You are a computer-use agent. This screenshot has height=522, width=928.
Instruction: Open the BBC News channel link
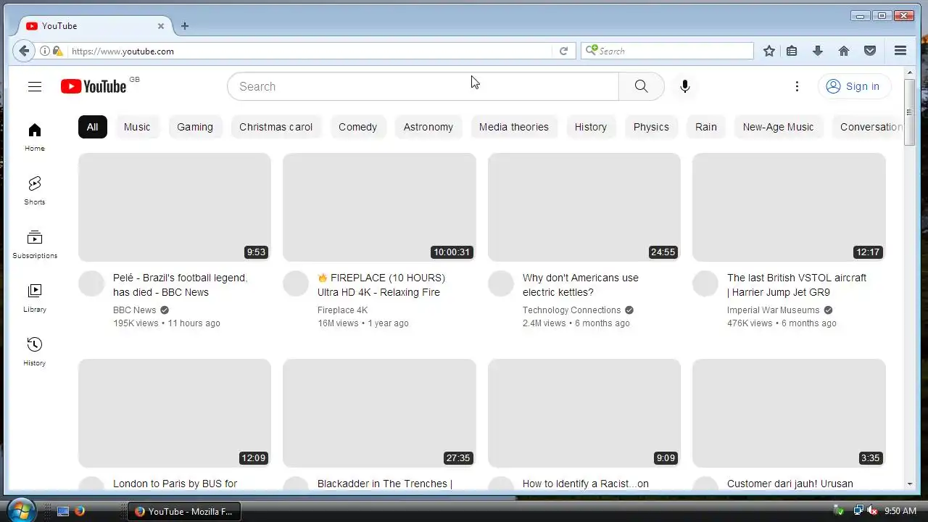tap(135, 310)
